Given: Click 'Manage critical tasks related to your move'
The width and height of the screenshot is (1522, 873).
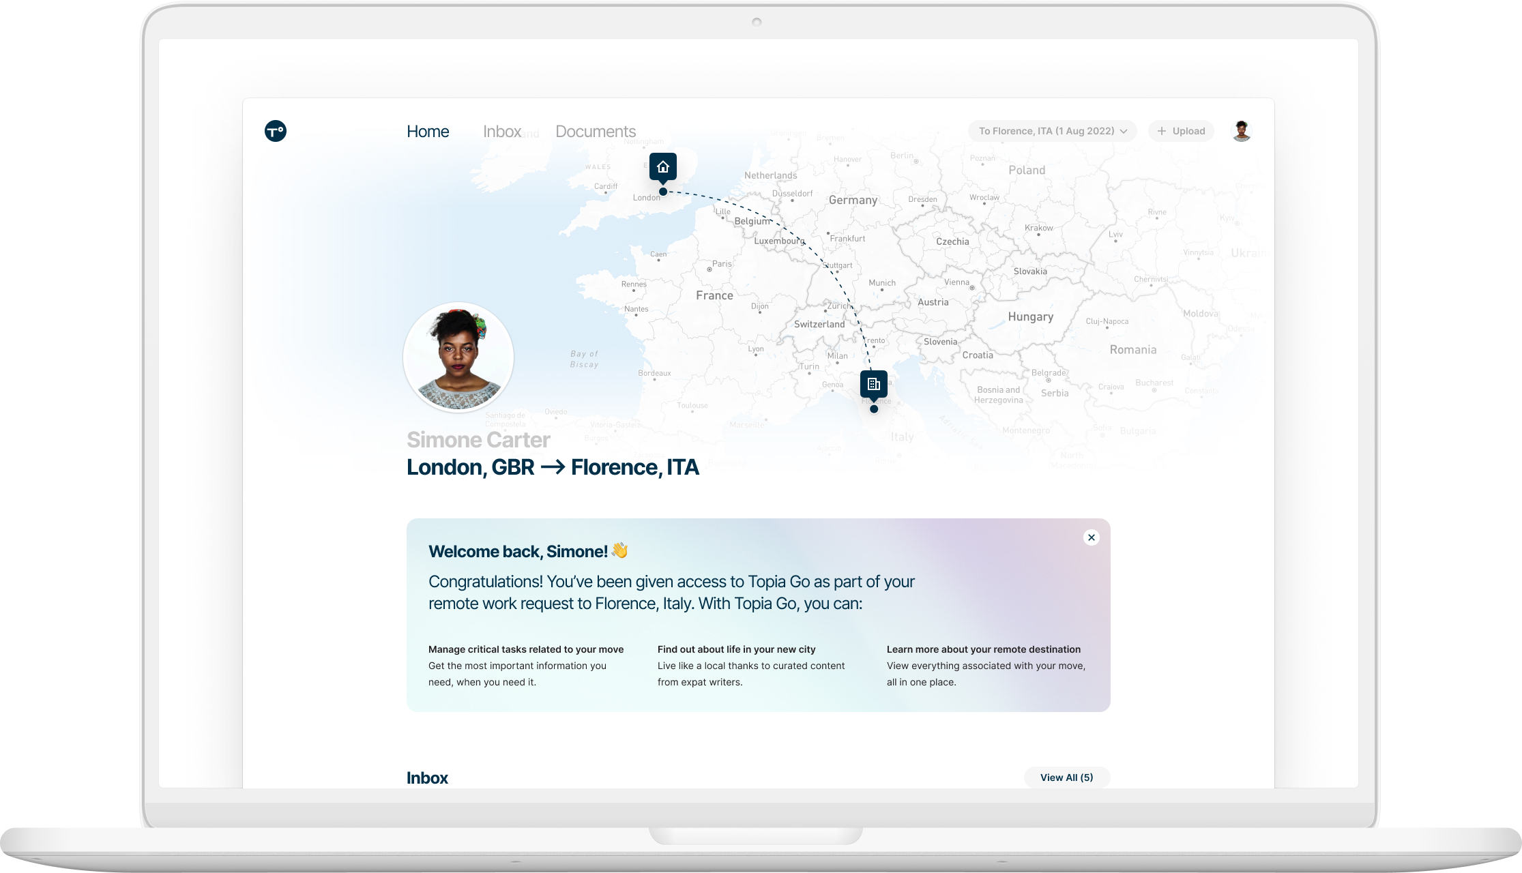Looking at the screenshot, I should click(x=526, y=649).
